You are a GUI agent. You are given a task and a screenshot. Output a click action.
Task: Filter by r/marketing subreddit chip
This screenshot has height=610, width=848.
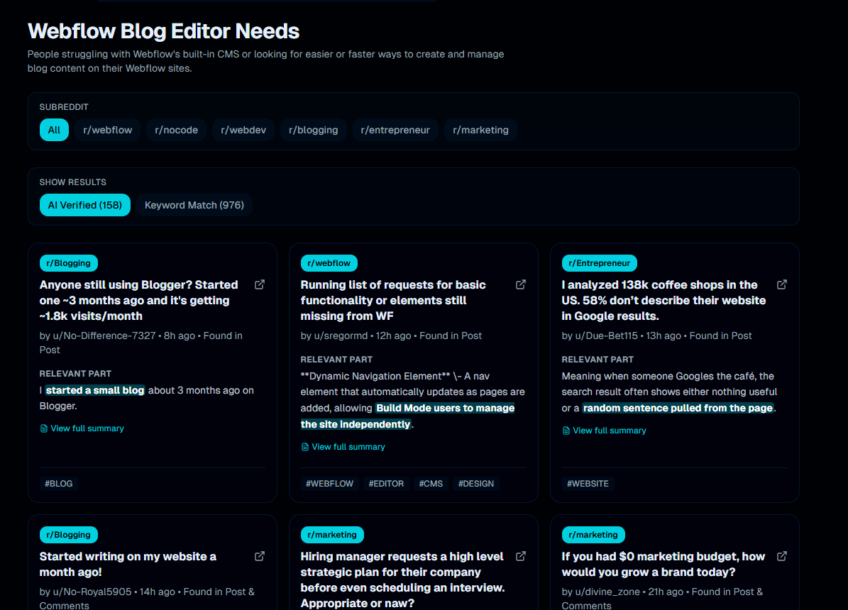coord(481,130)
